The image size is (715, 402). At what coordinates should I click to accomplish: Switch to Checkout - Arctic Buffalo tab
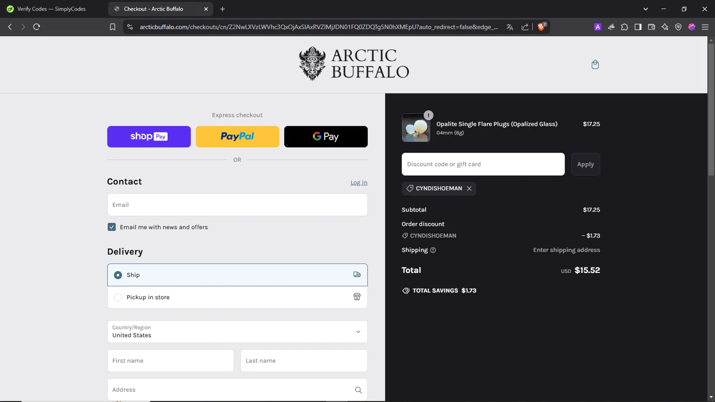(161, 9)
